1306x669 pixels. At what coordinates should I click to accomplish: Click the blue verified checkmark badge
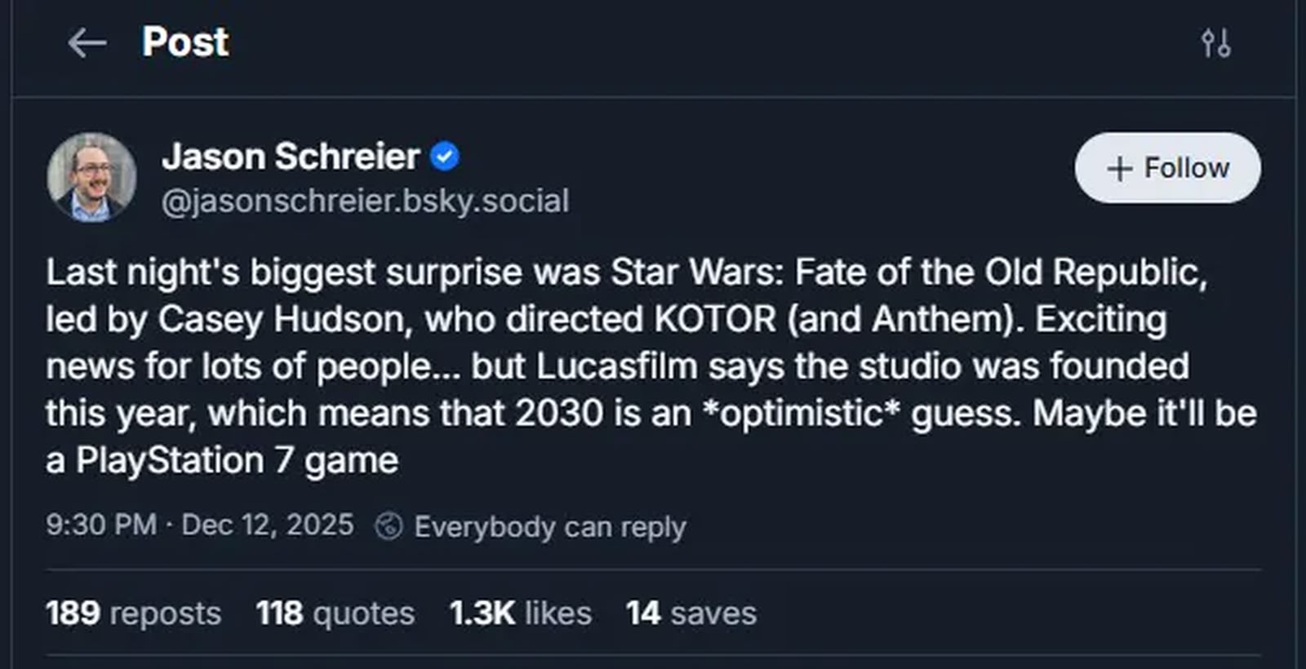pos(445,156)
